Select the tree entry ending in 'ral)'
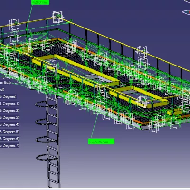This screenshot has height=190, width=190. point(2,89)
